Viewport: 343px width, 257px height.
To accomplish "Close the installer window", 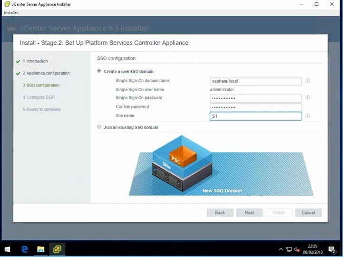I will tap(332, 4).
